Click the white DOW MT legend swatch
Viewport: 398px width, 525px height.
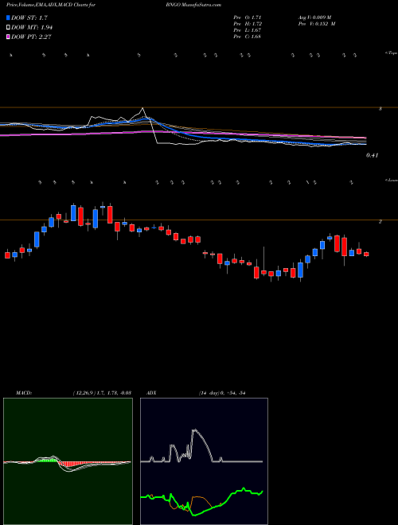[x=9, y=27]
